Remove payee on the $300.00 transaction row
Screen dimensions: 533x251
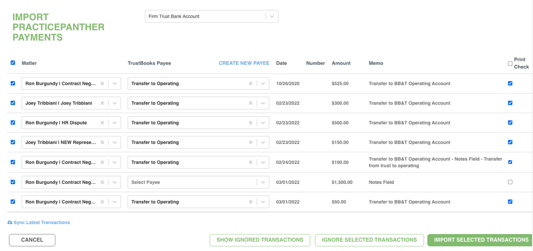251,103
